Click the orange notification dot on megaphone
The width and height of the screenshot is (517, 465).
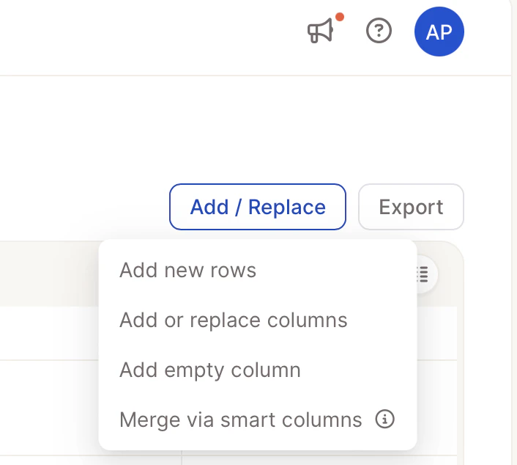pyautogui.click(x=340, y=17)
